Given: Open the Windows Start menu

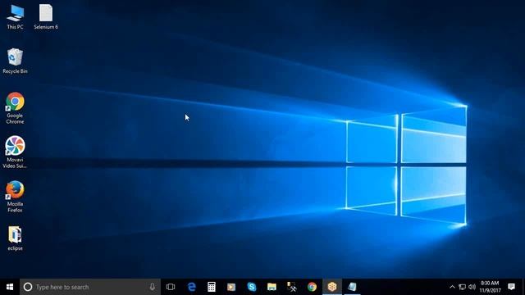Looking at the screenshot, I should (x=10, y=287).
